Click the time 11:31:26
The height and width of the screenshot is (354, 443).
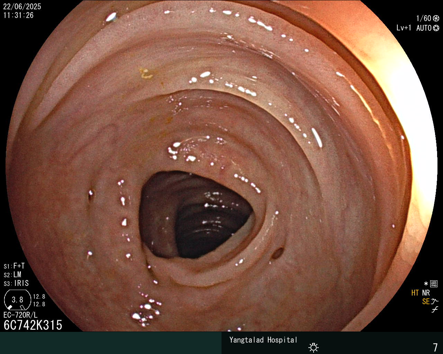click(x=19, y=15)
